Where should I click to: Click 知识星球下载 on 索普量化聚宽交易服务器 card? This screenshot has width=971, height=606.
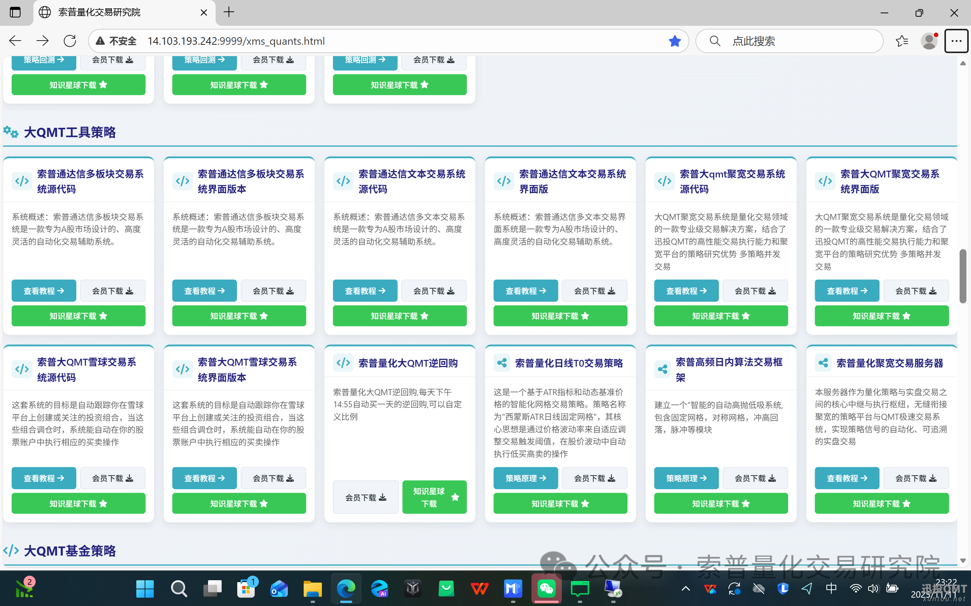point(881,503)
